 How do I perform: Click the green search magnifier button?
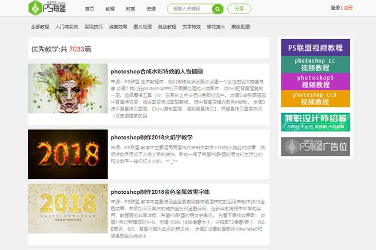pos(217,9)
